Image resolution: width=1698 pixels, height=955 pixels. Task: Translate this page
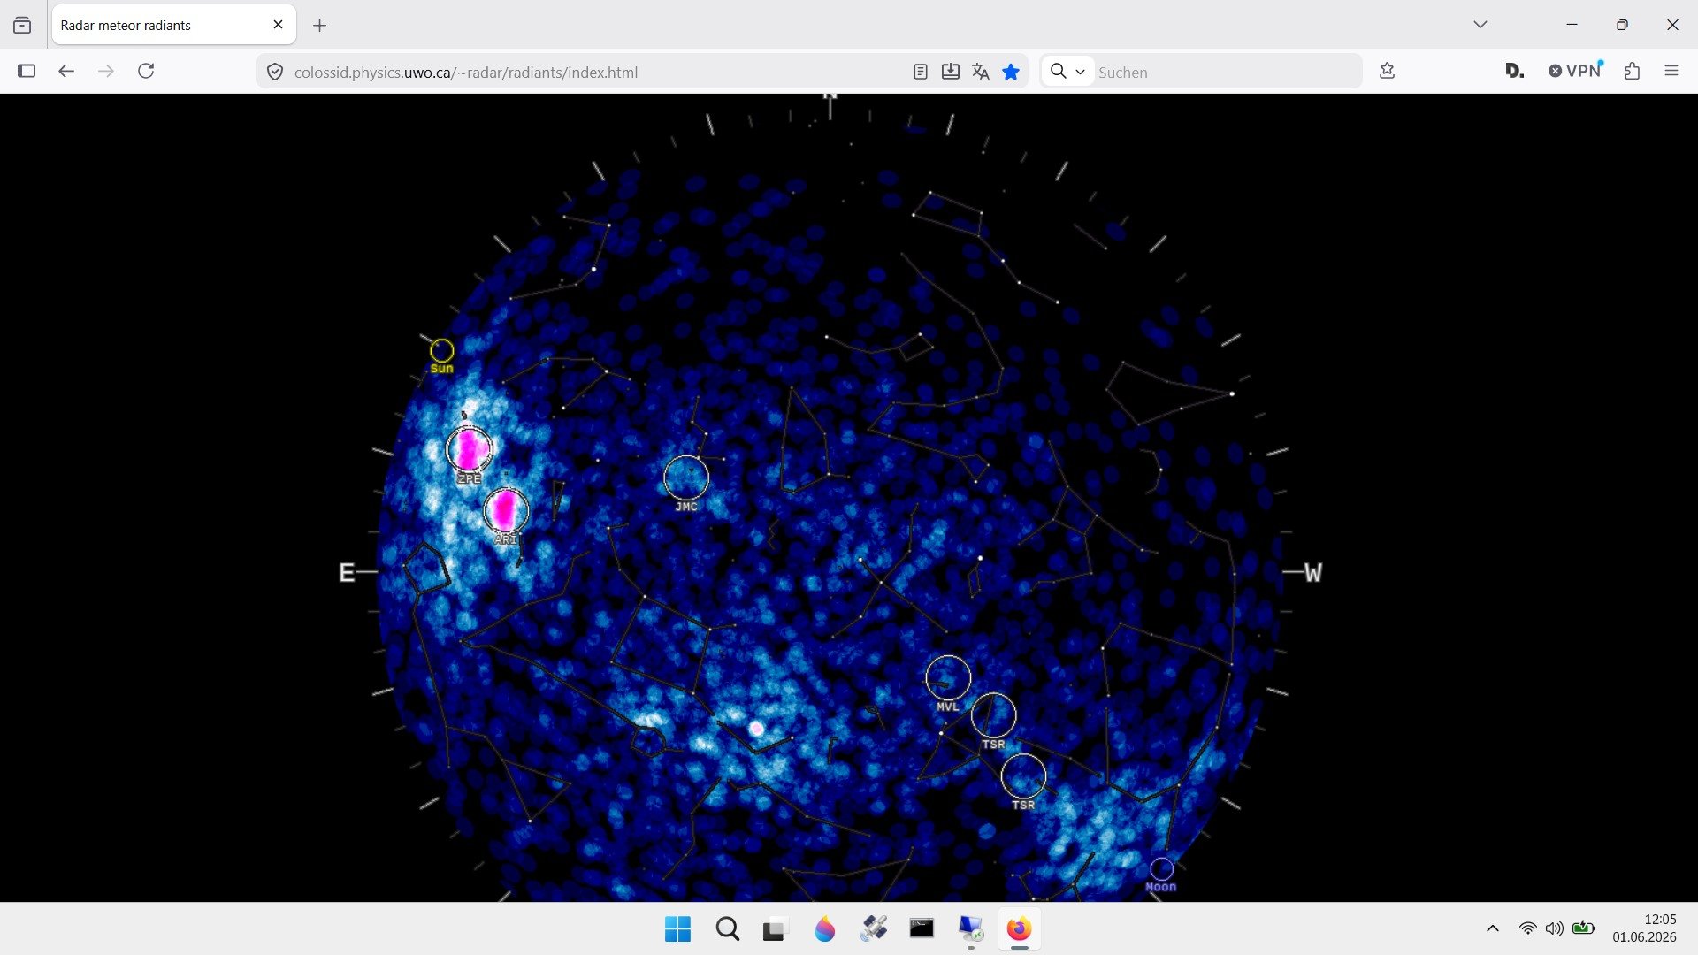pos(981,72)
